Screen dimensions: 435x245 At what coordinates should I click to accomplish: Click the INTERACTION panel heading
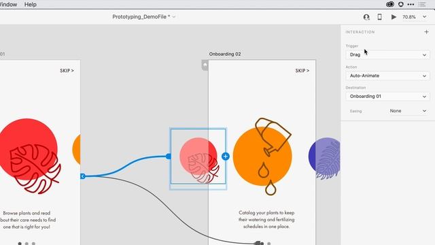pyautogui.click(x=360, y=32)
